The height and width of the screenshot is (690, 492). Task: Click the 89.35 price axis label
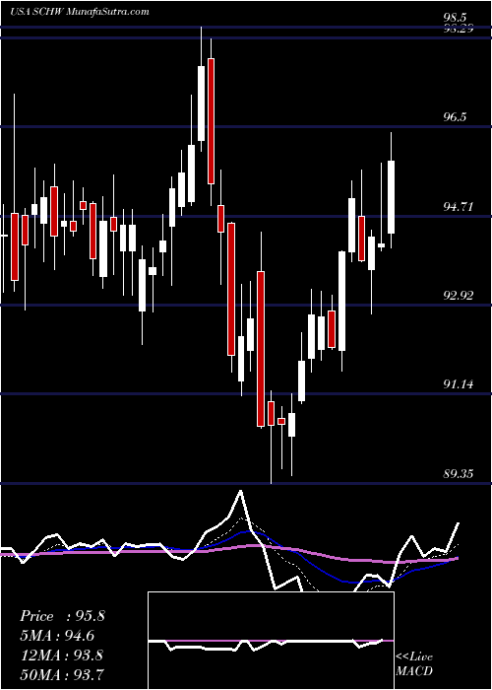(459, 474)
